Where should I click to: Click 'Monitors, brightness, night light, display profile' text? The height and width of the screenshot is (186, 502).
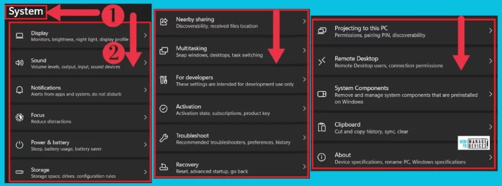(80, 40)
